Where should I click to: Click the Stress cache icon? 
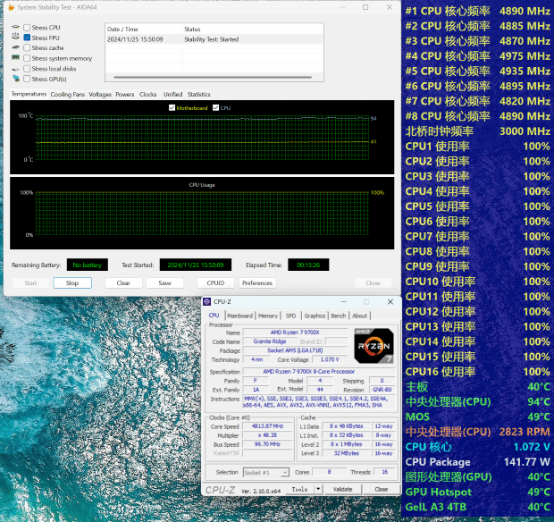[15, 47]
